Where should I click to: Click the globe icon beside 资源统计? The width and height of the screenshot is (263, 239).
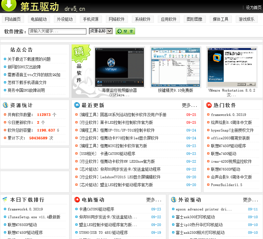click(6, 105)
